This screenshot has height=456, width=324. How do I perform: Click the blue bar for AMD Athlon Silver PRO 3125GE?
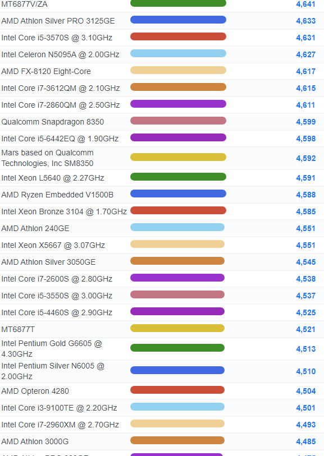pyautogui.click(x=178, y=20)
